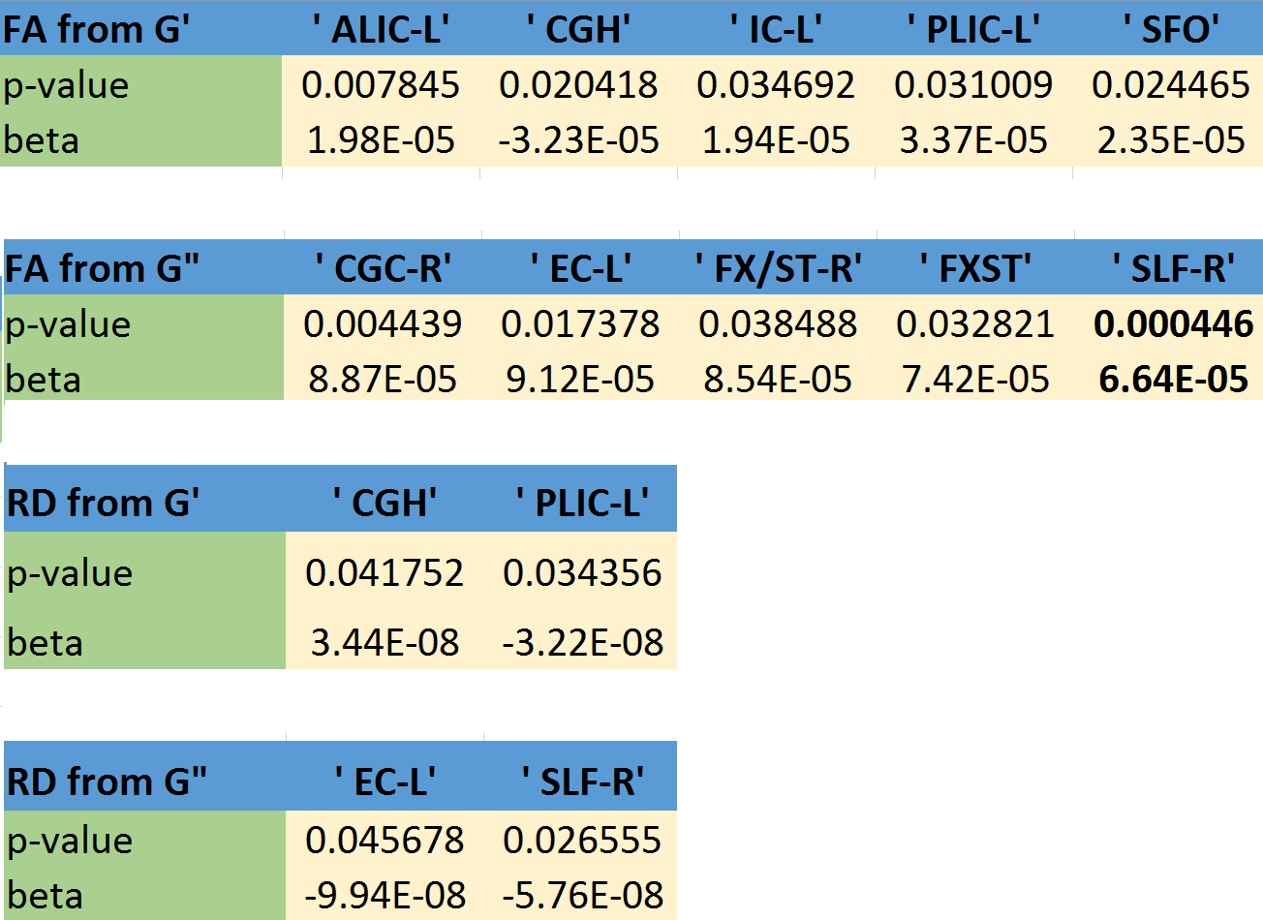Select the IC-L column header
The image size is (1263, 920).
776,29
